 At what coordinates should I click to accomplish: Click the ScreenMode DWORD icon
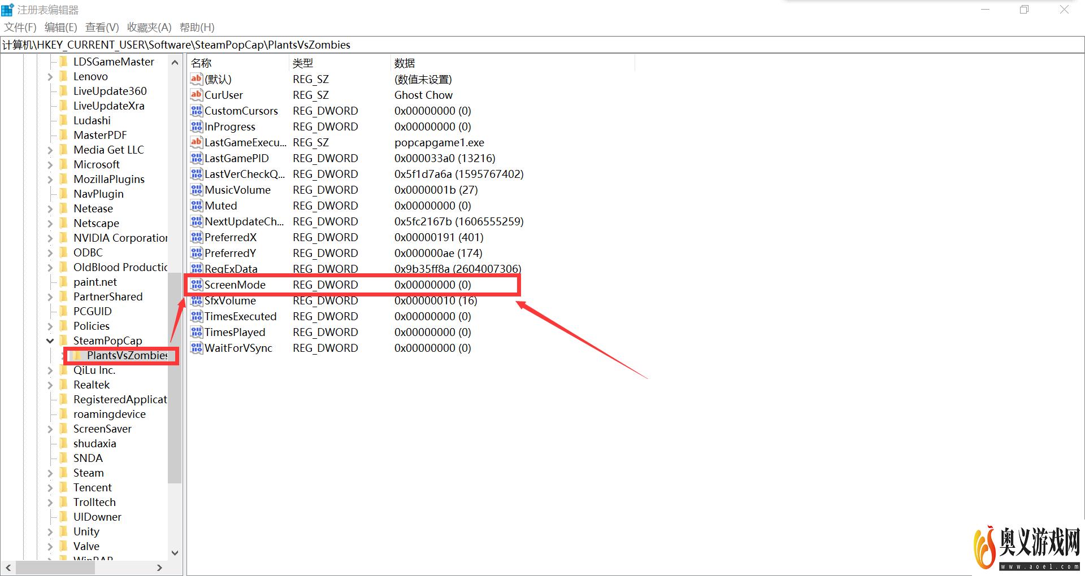(196, 285)
